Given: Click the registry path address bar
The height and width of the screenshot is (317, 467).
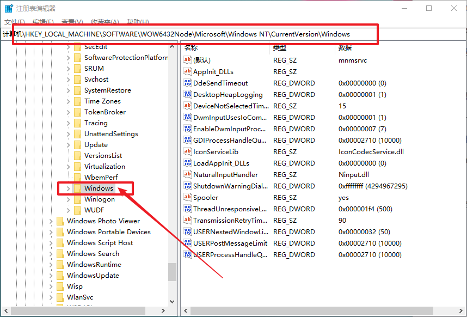Looking at the screenshot, I should pos(233,34).
